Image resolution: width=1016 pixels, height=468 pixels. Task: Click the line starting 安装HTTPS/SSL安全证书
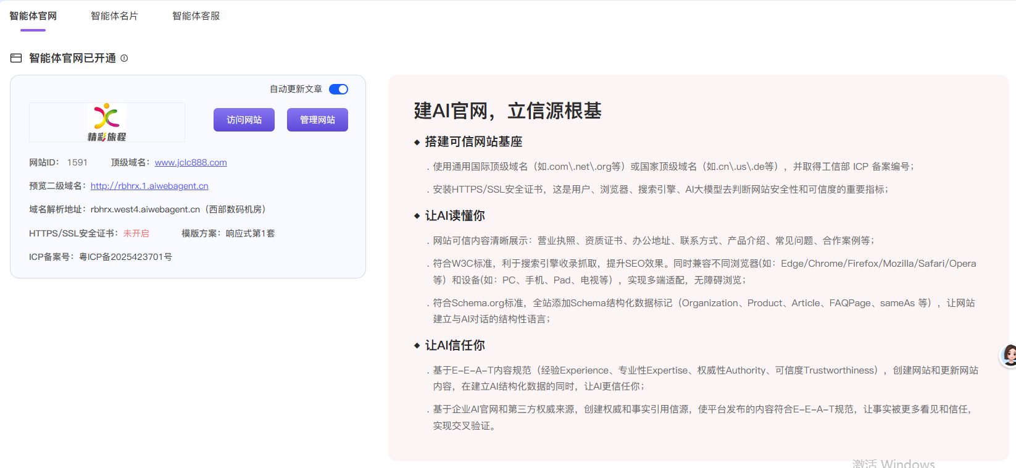[660, 190]
